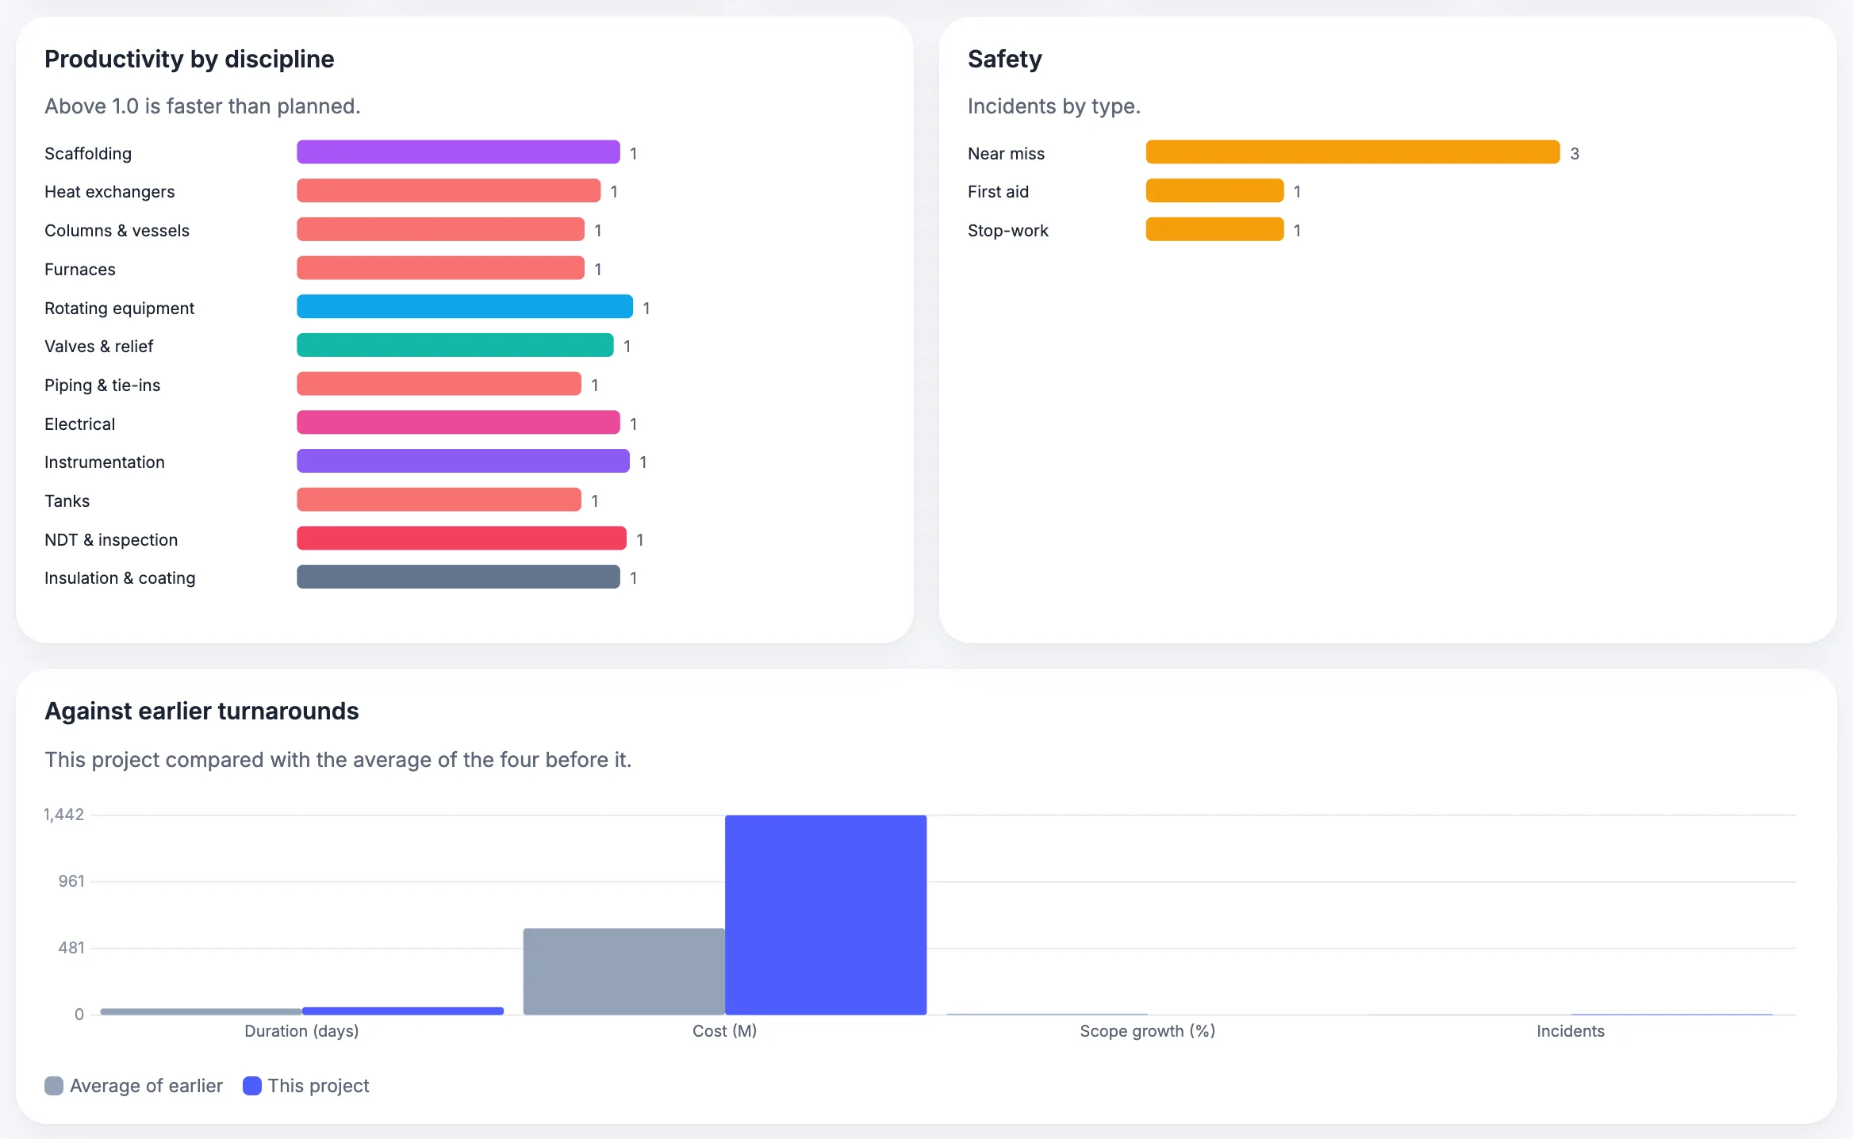Image resolution: width=1853 pixels, height=1139 pixels.
Task: Select the violet Instrumentation bar
Action: click(x=463, y=461)
